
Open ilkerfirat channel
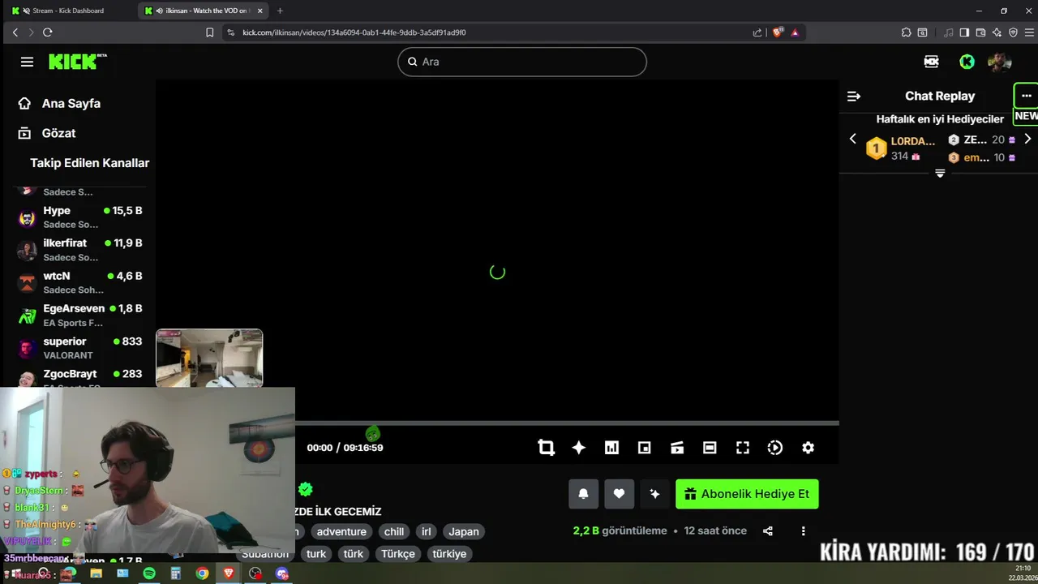pyautogui.click(x=79, y=250)
